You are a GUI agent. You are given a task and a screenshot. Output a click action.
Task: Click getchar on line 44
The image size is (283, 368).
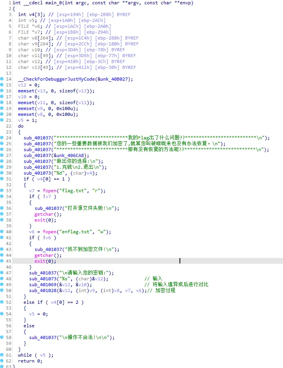44,255
